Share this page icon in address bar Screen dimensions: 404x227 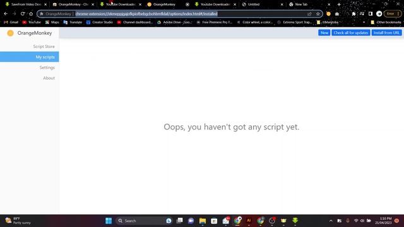(309, 14)
